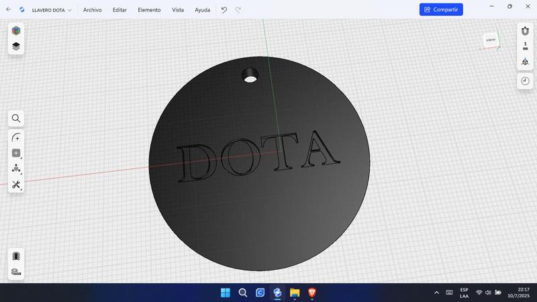Select the tape measure tool
537x302 pixels.
tap(16, 272)
